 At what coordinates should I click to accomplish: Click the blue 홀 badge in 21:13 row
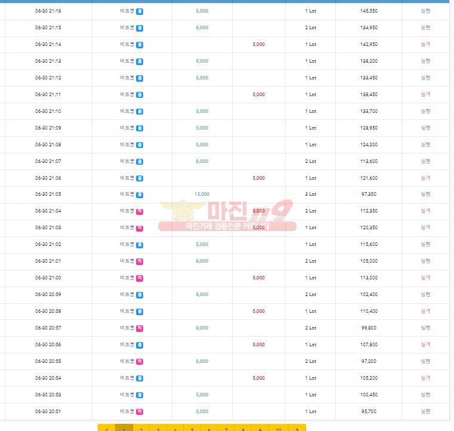point(140,61)
